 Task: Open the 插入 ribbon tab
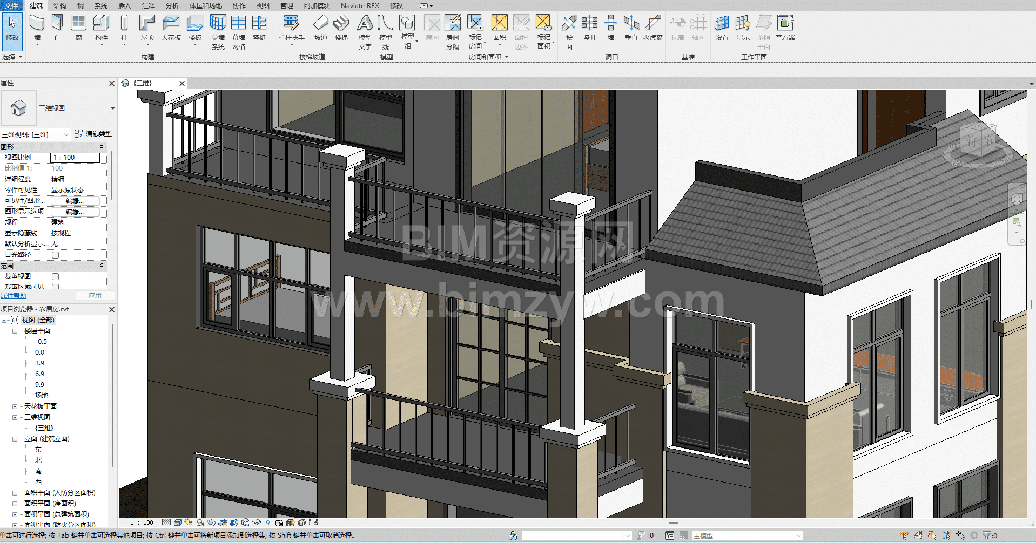[124, 5]
